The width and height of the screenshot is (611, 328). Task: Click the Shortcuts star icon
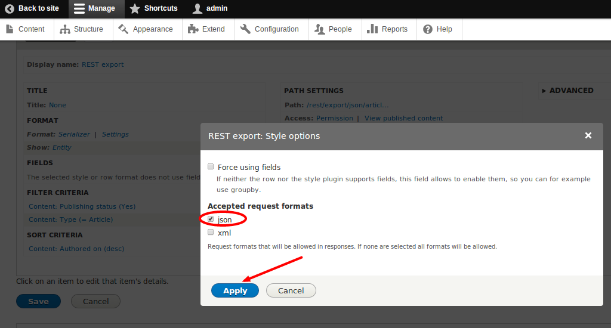pyautogui.click(x=135, y=8)
